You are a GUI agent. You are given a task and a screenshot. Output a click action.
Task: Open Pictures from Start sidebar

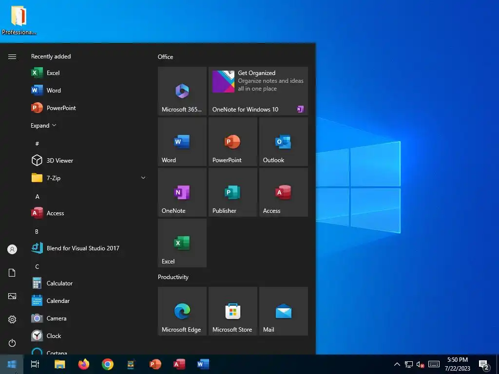[12, 296]
